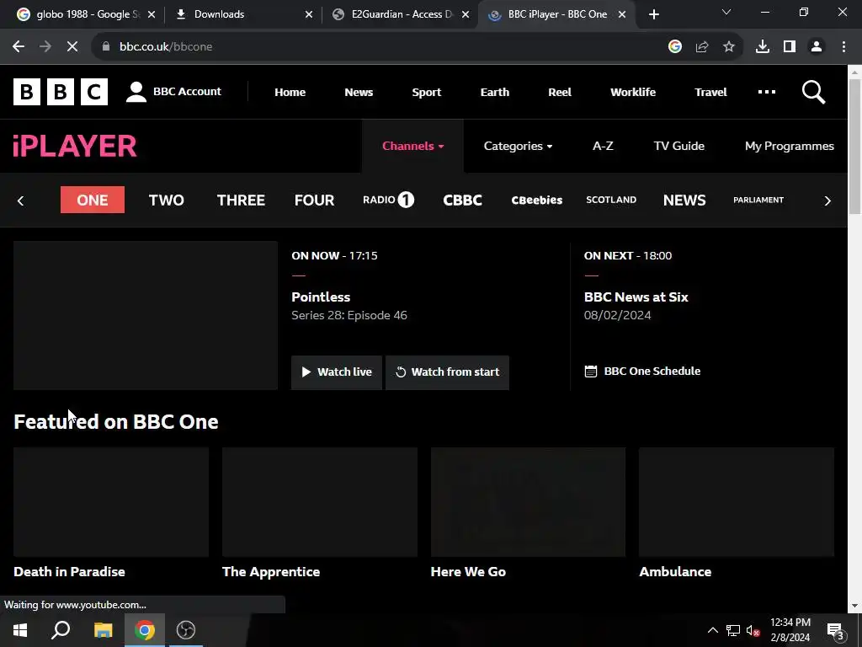Stop page loading with the X button

point(72,47)
